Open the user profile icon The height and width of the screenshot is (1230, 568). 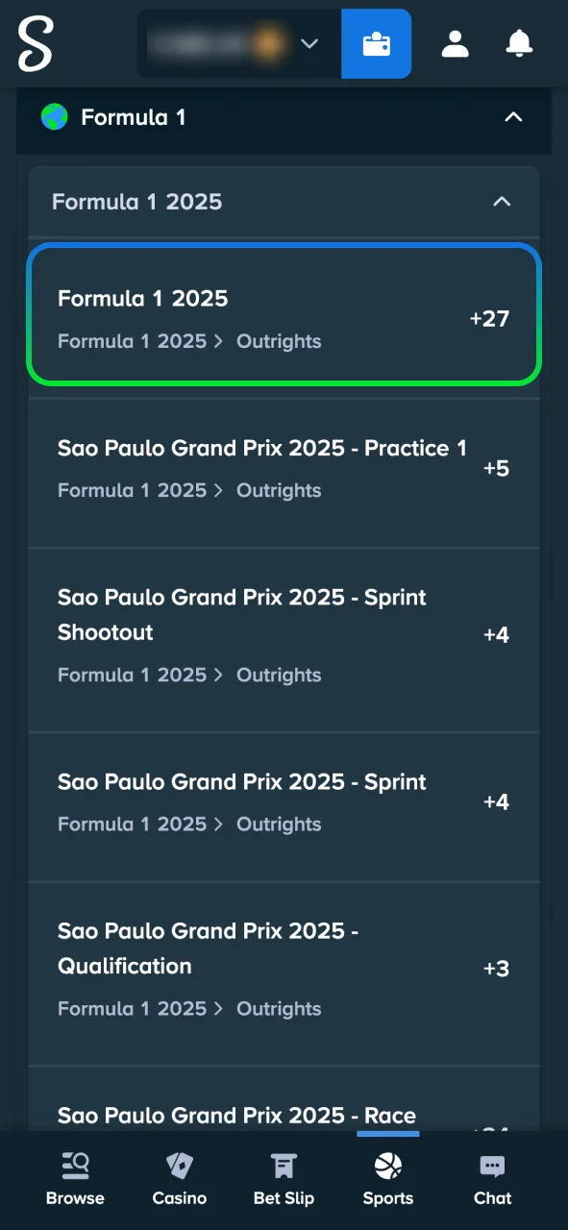coord(455,43)
